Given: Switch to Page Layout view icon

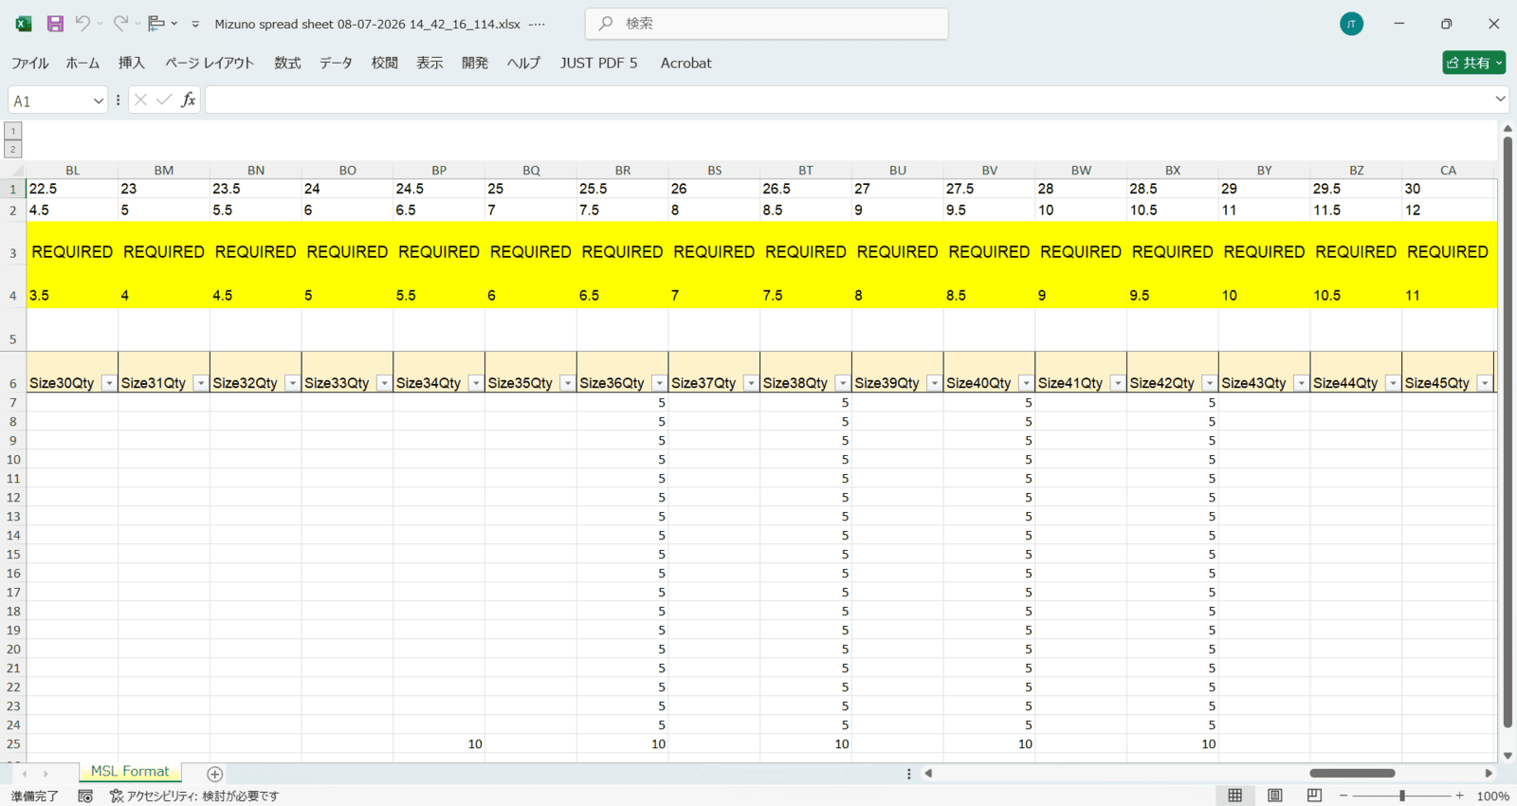Looking at the screenshot, I should (1275, 796).
